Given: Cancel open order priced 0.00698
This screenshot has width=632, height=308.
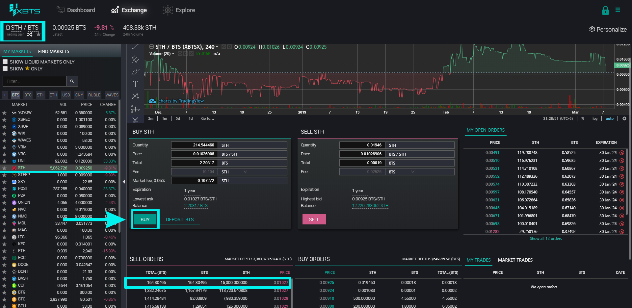Looking at the screenshot, I should click(622, 224).
